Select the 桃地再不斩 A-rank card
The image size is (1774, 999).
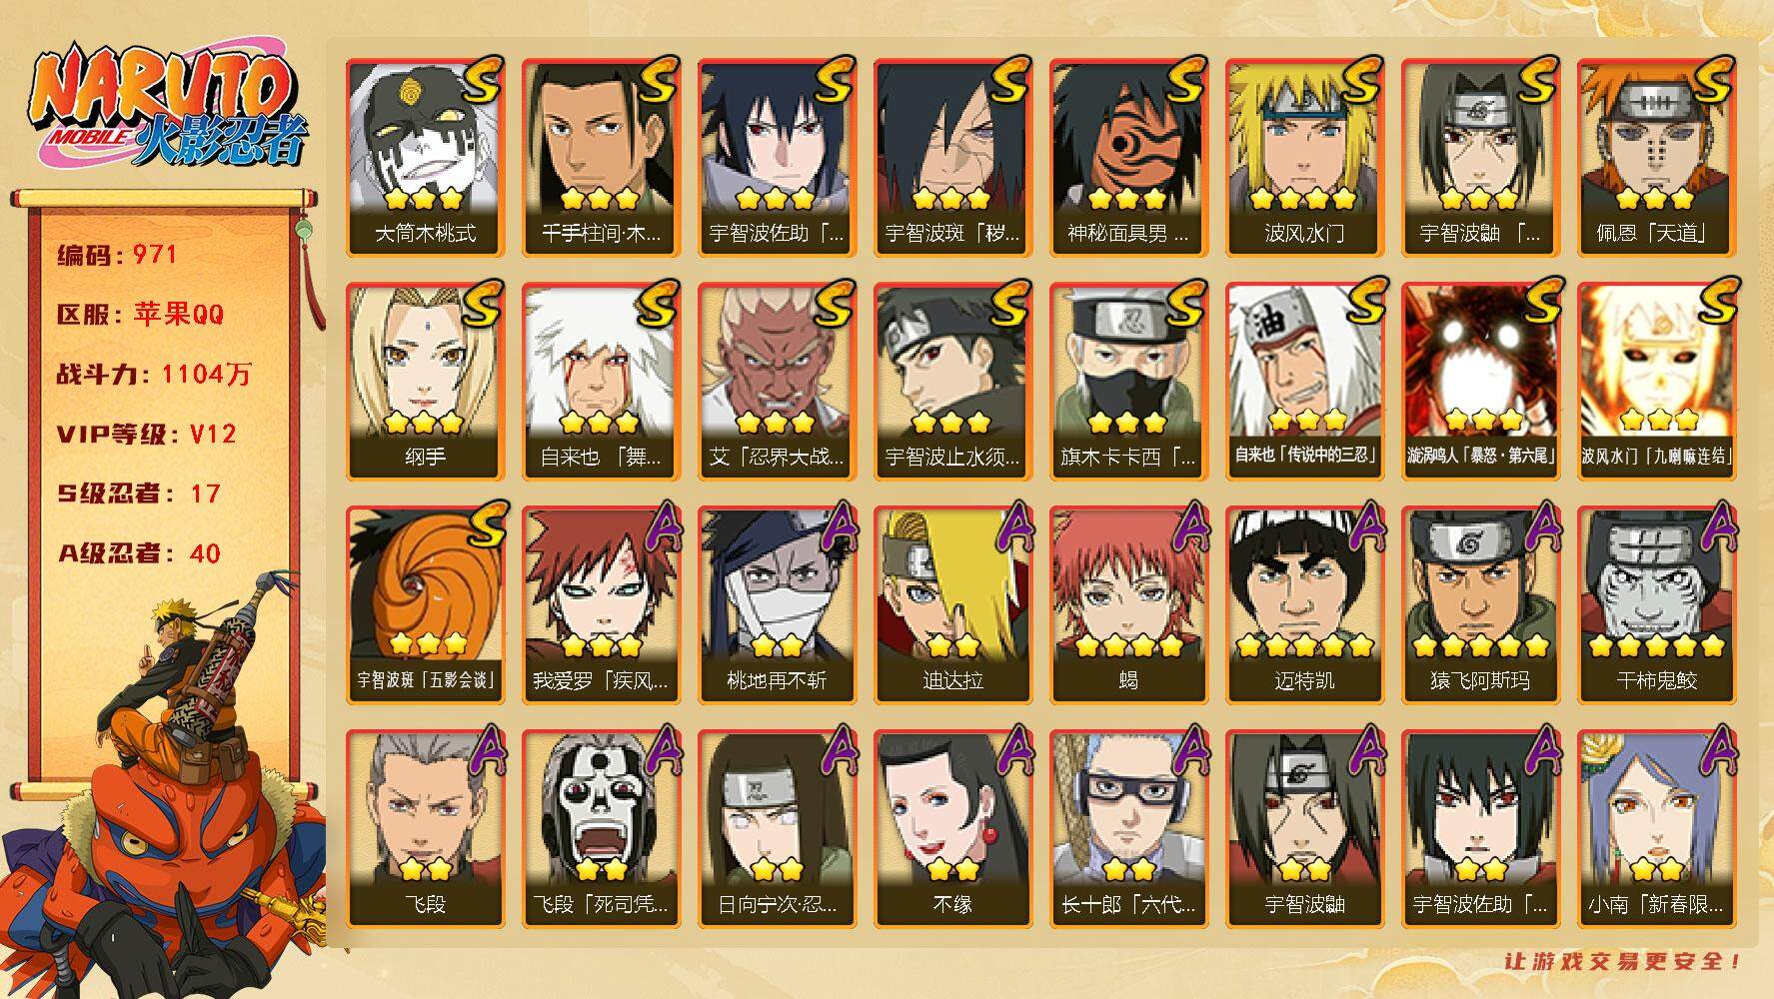778,604
